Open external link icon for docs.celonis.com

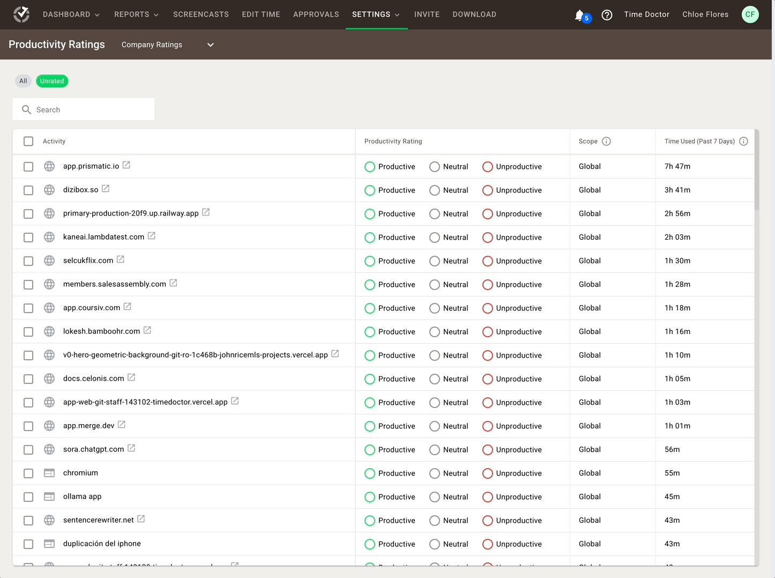[x=131, y=377]
